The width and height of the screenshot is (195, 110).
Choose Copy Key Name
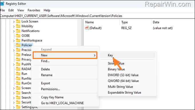(x=65, y=97)
